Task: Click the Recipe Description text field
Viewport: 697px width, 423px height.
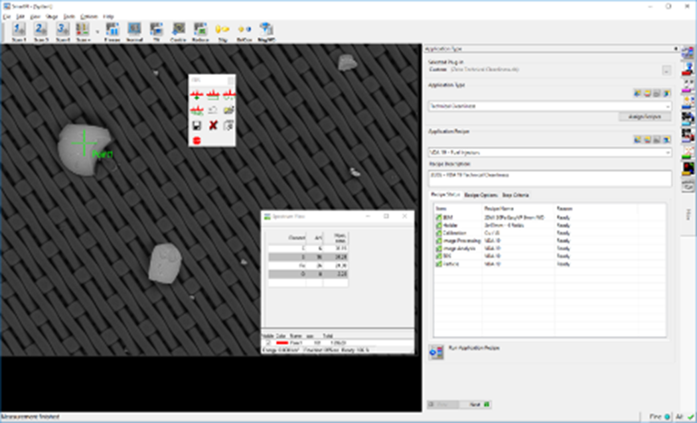Action: 550,178
